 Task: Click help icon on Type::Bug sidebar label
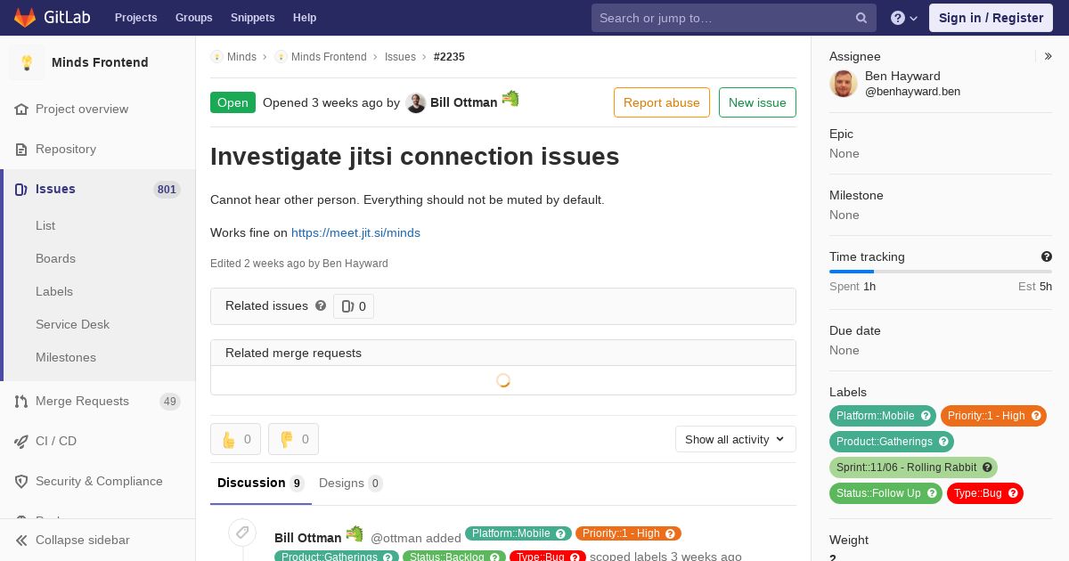pyautogui.click(x=1013, y=493)
